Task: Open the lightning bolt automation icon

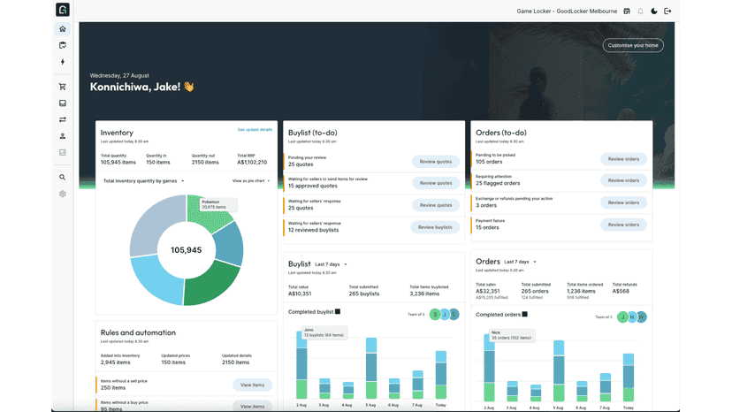Action: click(63, 62)
